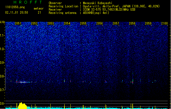Click the meteor count value 21
The width and height of the screenshot is (171, 109).
(39, 13)
